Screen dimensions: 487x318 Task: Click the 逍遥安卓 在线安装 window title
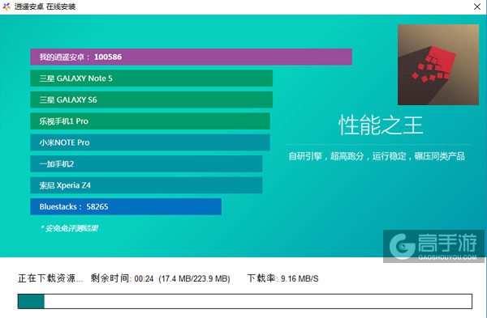click(45, 6)
